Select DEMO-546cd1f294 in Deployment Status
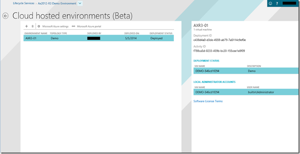 [207, 71]
